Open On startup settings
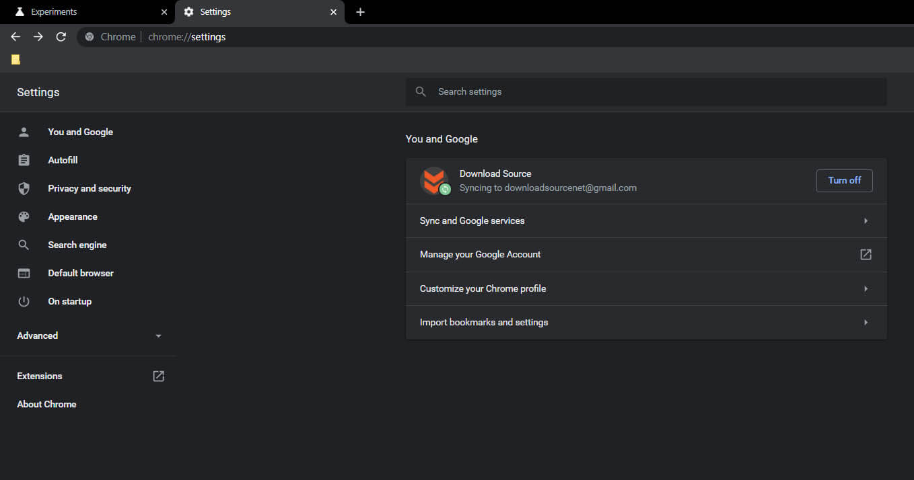 click(x=69, y=301)
